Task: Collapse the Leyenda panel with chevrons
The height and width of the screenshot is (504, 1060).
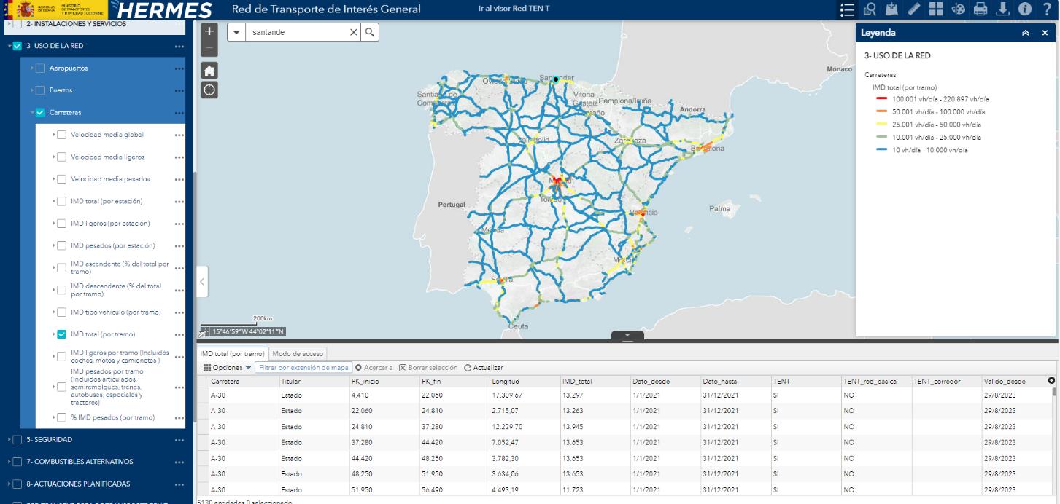Action: point(1025,33)
